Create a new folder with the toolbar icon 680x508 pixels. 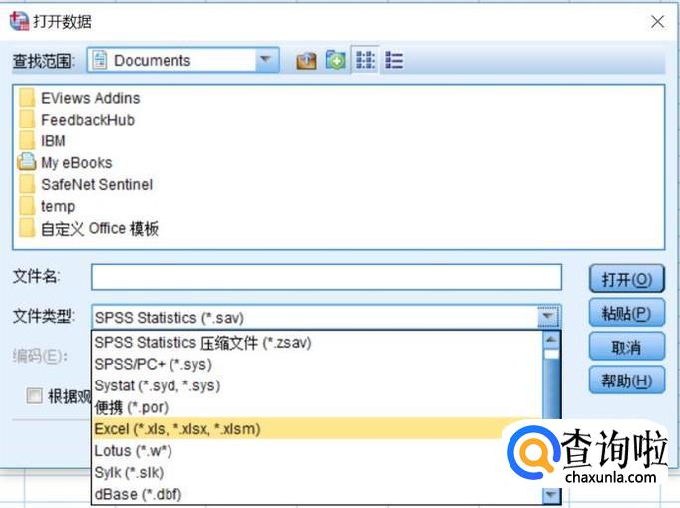[336, 60]
